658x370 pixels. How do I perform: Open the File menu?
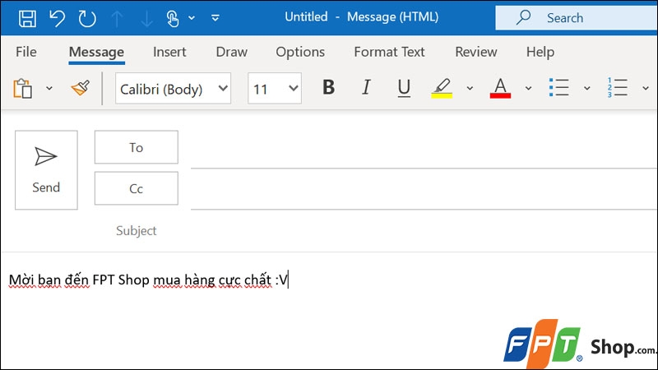(x=26, y=52)
